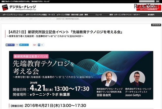Image resolution: width=162 pixels, height=109 pixels.
Task: Click the pink 新研究所設立記念イベント label
Action: click(x=31, y=56)
